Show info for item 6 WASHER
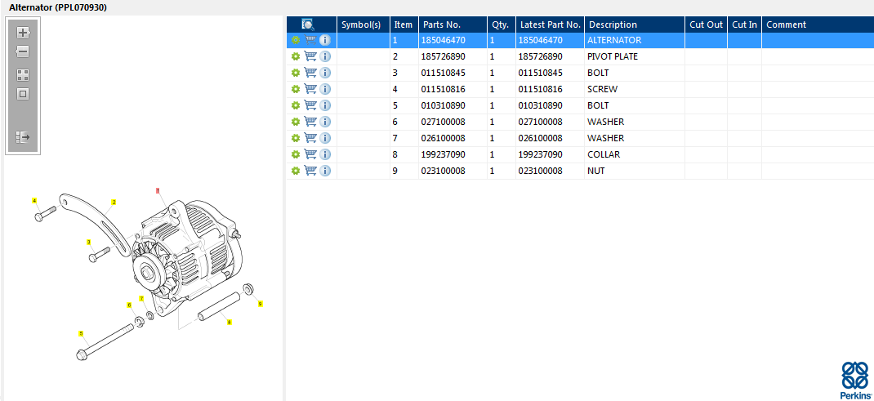This screenshot has height=401, width=874. pos(326,122)
